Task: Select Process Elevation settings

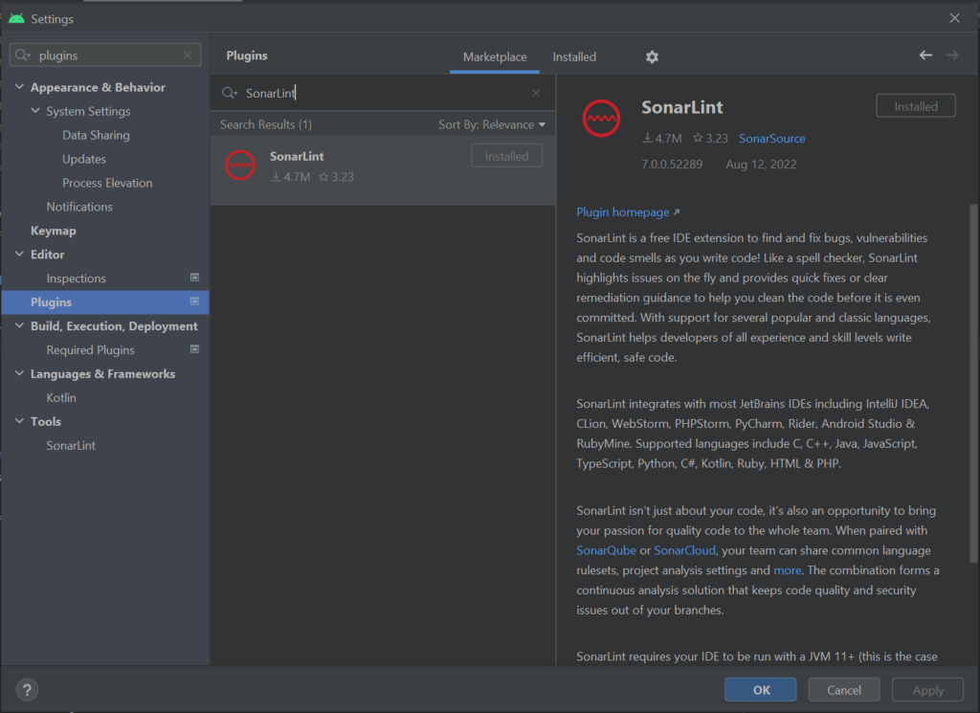Action: click(107, 183)
